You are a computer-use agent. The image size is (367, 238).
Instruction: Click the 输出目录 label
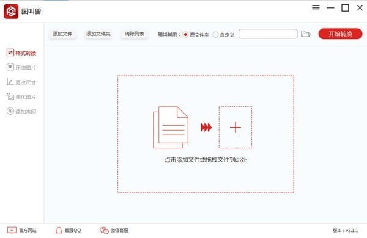(x=169, y=34)
